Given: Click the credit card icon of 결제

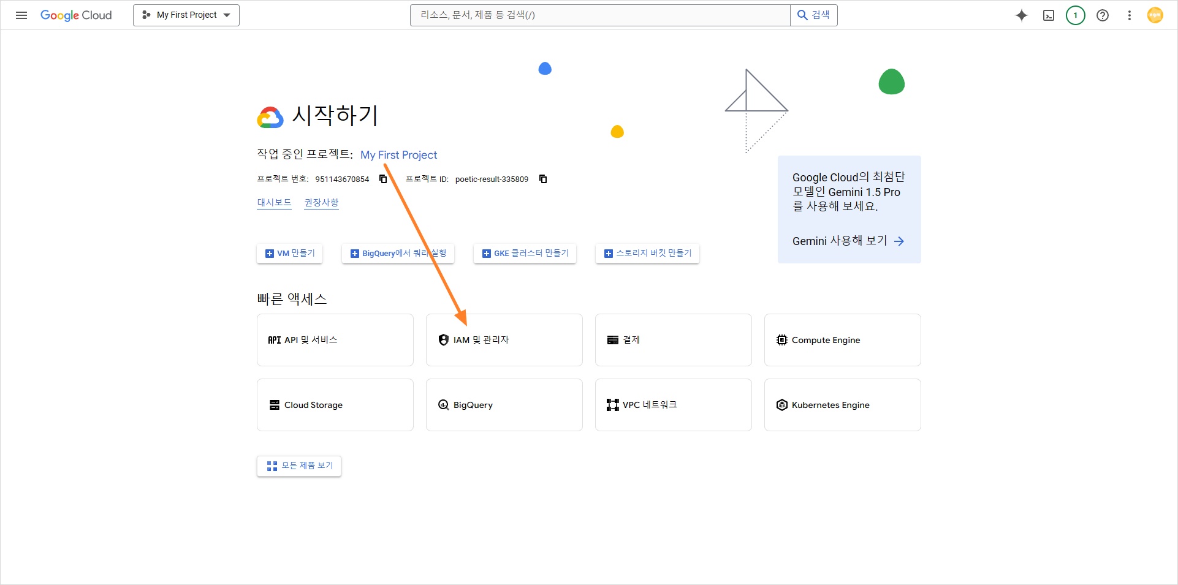Looking at the screenshot, I should pyautogui.click(x=613, y=340).
